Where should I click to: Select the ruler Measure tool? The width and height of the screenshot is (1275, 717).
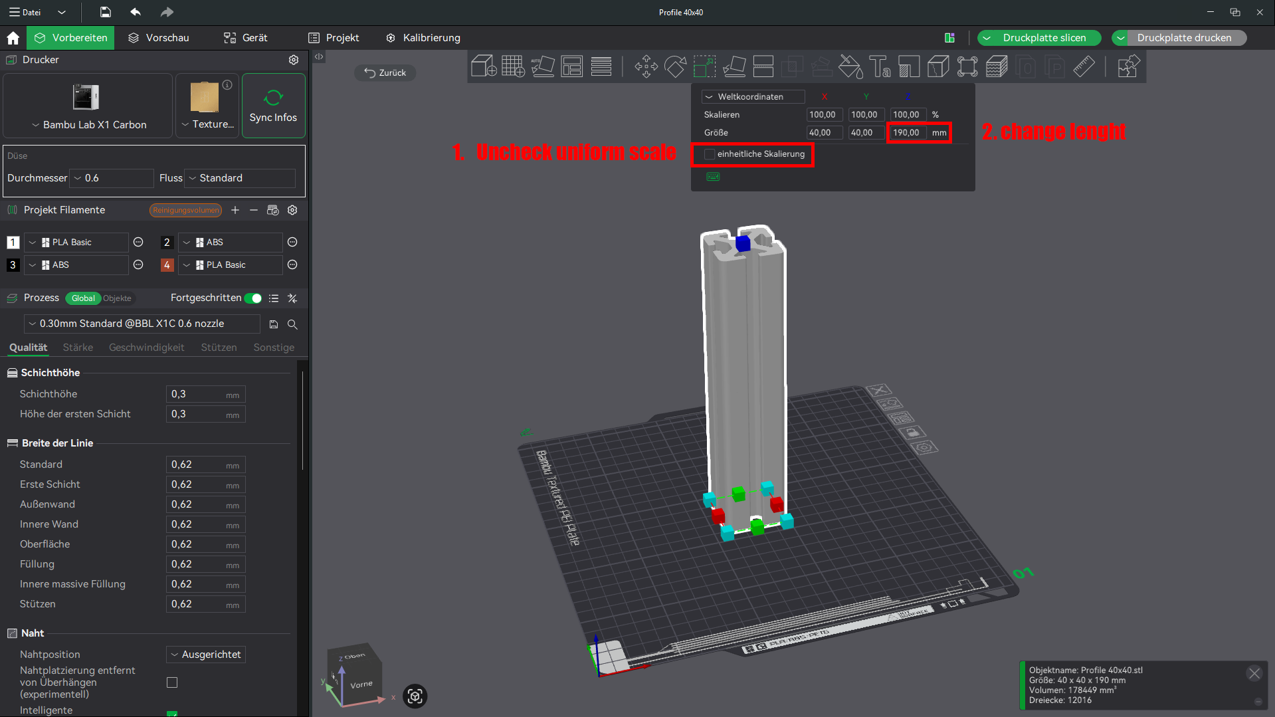pos(1084,66)
